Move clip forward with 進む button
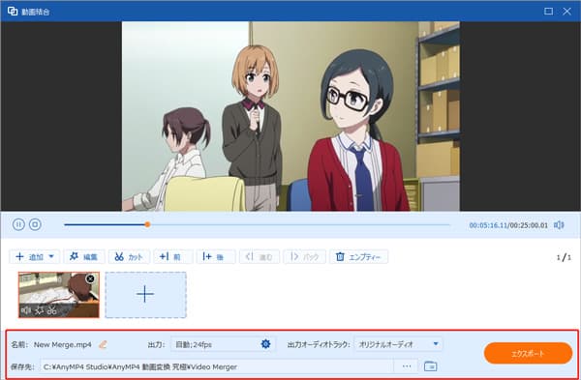The image size is (581, 380). pyautogui.click(x=260, y=257)
